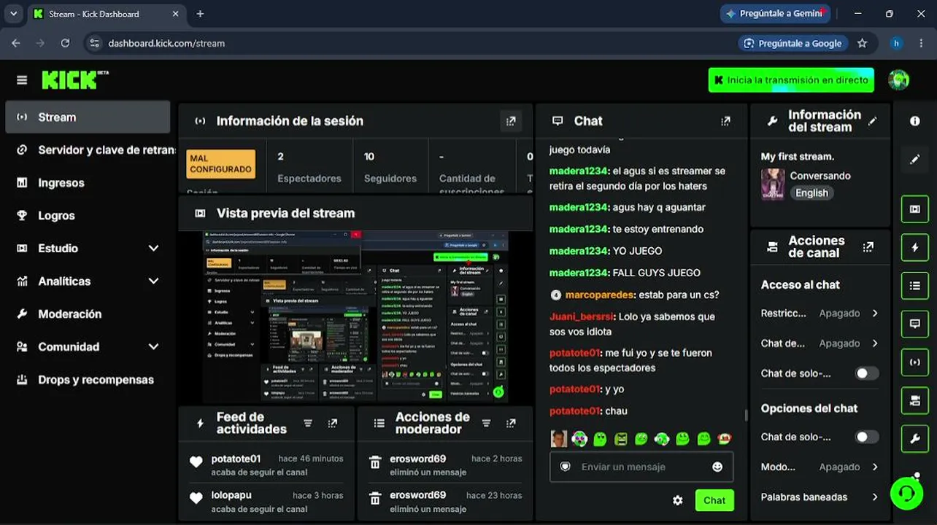Toggle wrench stream info icon in right rail

tap(915, 438)
